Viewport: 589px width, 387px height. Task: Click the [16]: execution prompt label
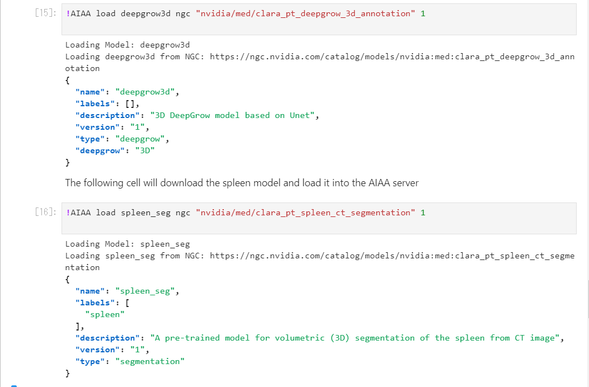pos(45,213)
